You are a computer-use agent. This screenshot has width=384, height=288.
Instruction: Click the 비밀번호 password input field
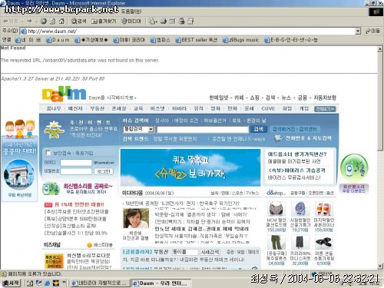pyautogui.click(x=76, y=171)
